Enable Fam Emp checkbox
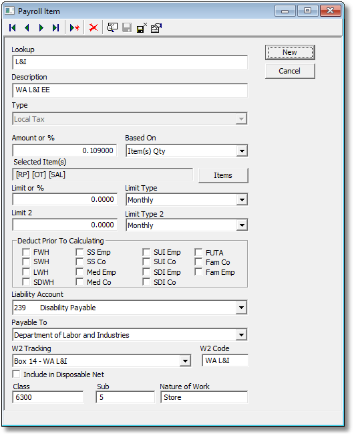The image size is (354, 436). pos(198,272)
